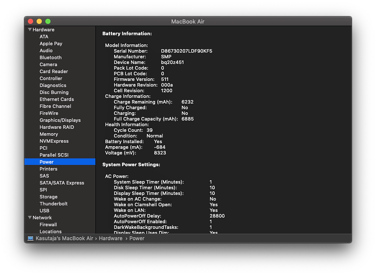Select Ethernet Cards in sidebar

[57, 99]
